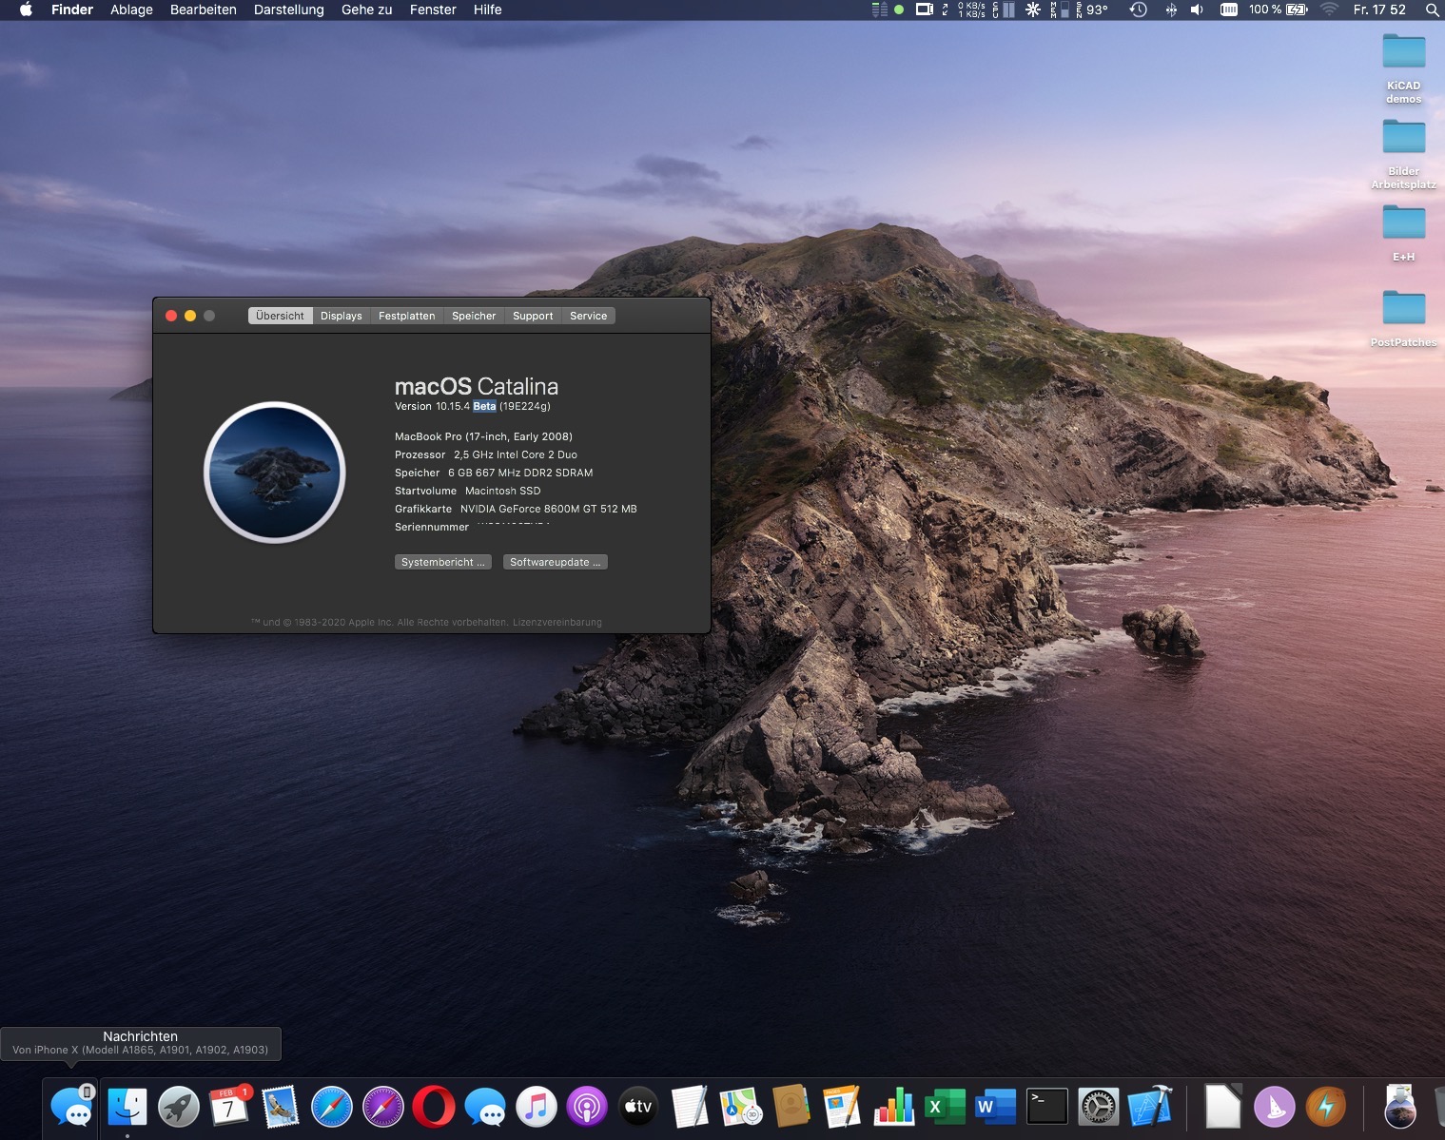1445x1140 pixels.
Task: Open the Darstellung menu
Action: coord(288,10)
